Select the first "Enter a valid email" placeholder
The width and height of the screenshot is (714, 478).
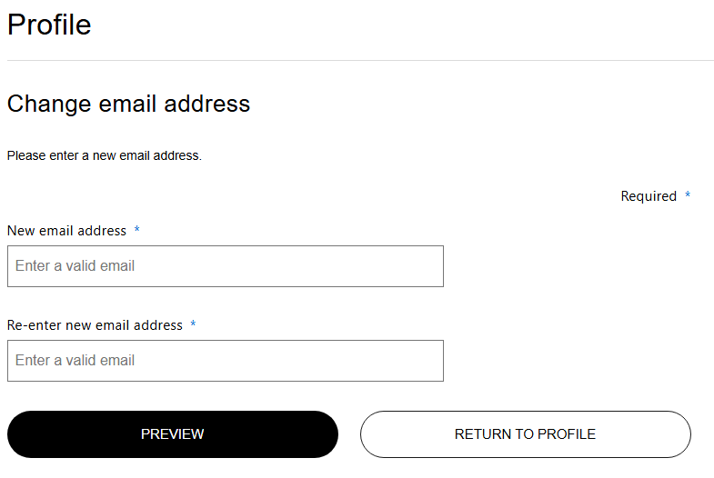[x=75, y=266]
